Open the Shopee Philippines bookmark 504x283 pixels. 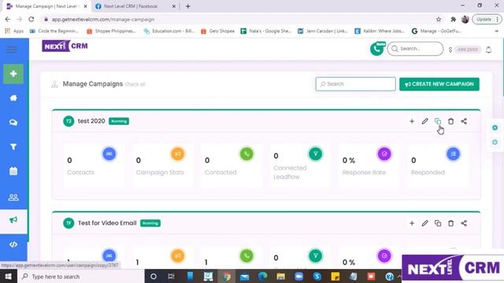[111, 31]
